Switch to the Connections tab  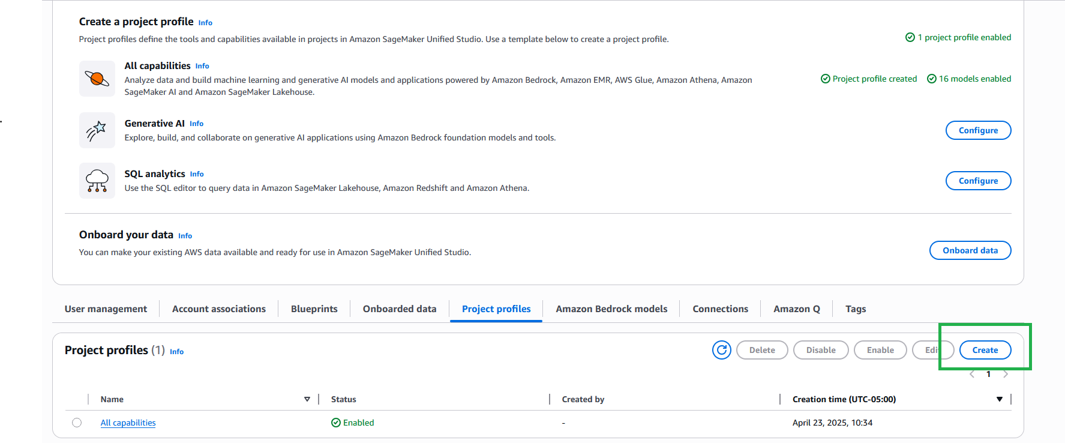721,309
